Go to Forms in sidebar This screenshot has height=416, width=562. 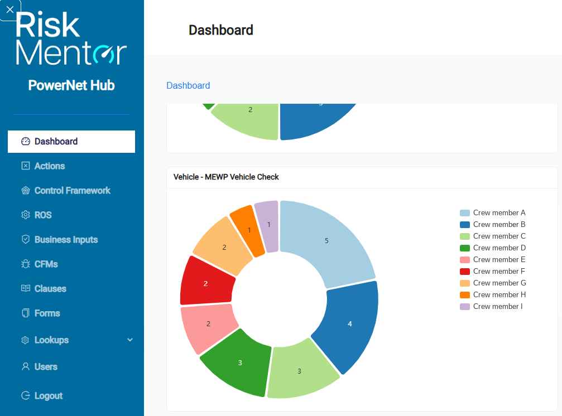(x=47, y=313)
